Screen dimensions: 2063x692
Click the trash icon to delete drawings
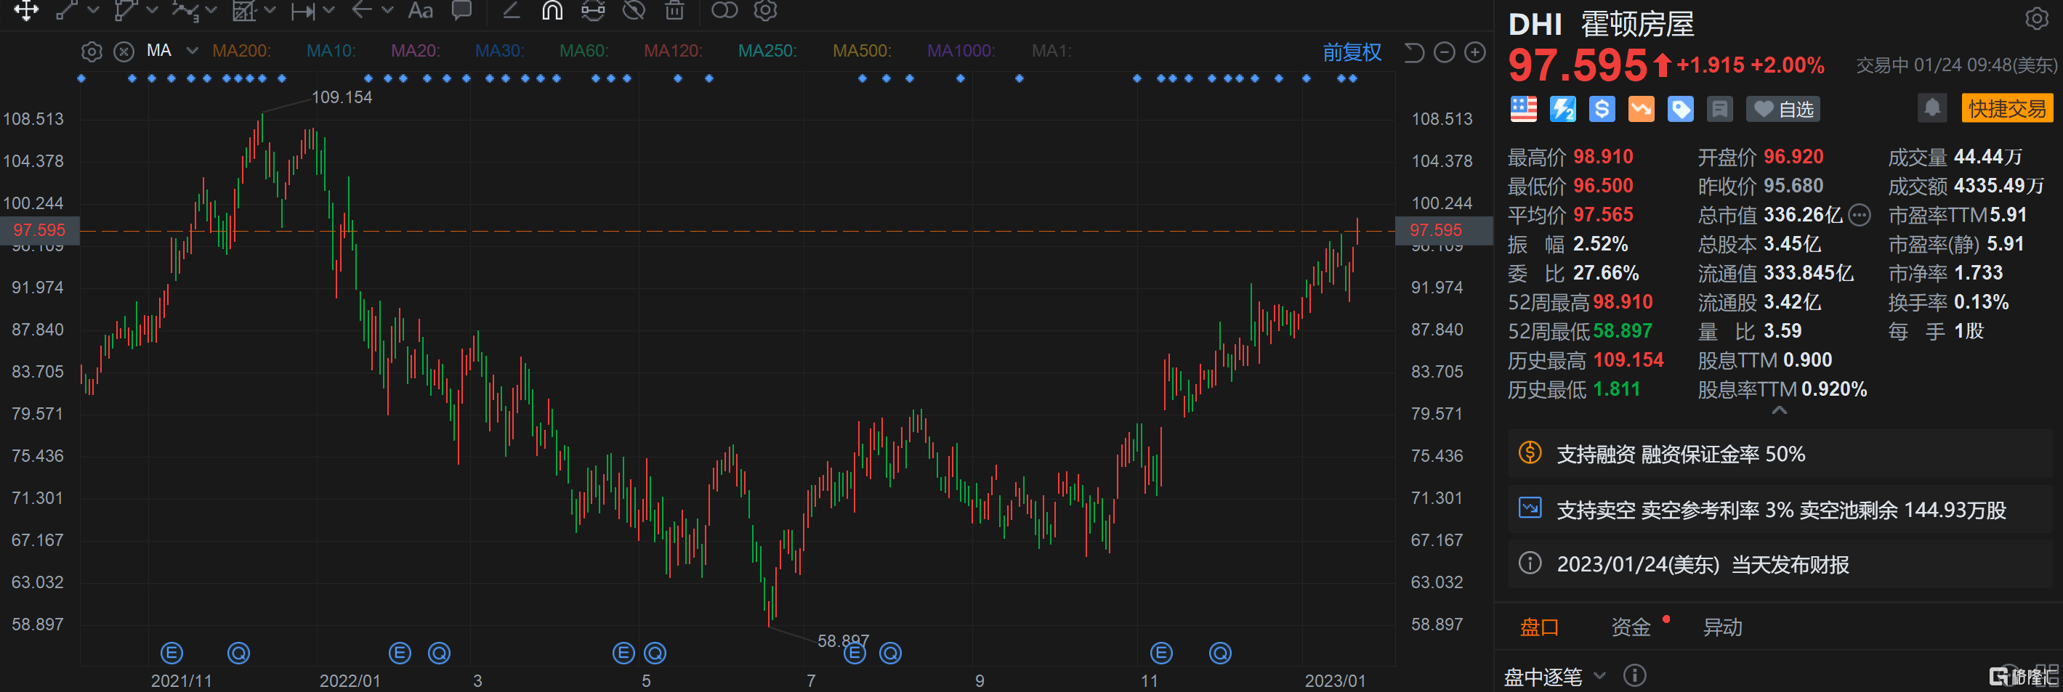pyautogui.click(x=674, y=10)
